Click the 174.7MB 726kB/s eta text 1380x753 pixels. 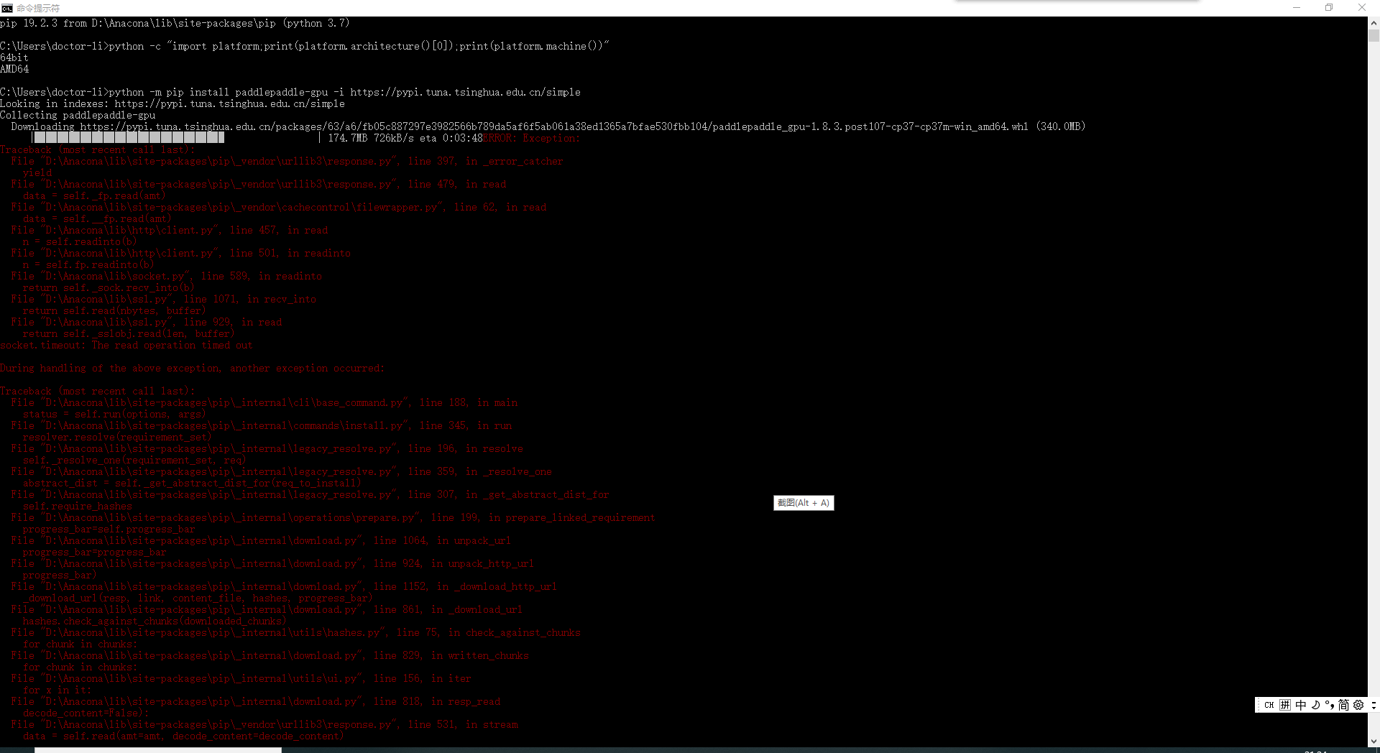(x=405, y=138)
